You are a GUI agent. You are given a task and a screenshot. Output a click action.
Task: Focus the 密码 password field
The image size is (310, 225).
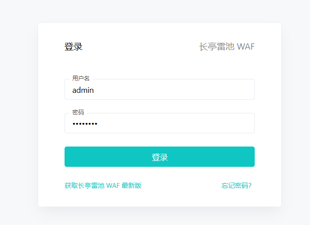click(159, 123)
